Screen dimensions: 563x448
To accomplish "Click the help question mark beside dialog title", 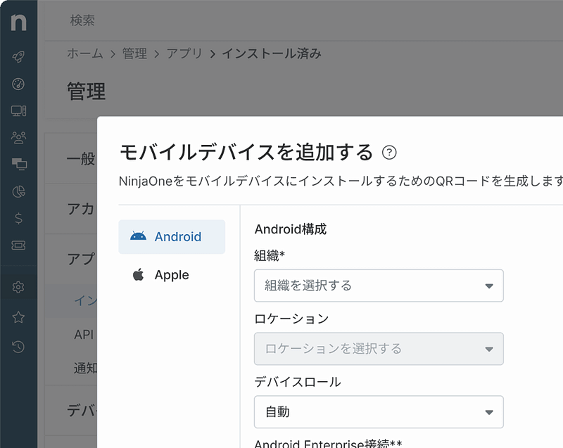I will click(x=389, y=153).
